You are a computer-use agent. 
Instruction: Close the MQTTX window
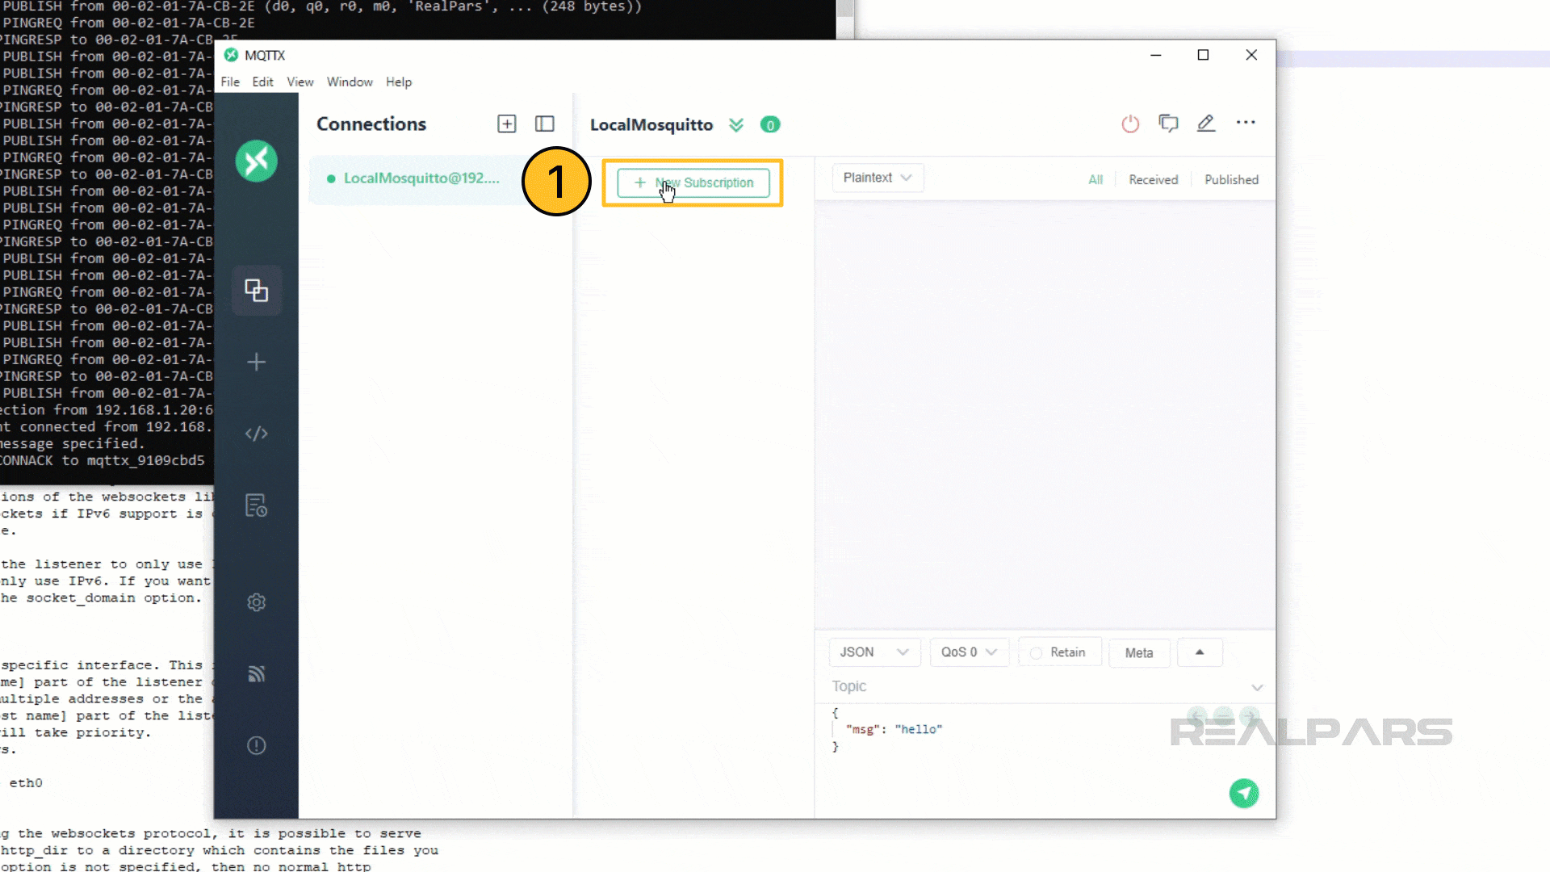coord(1251,55)
